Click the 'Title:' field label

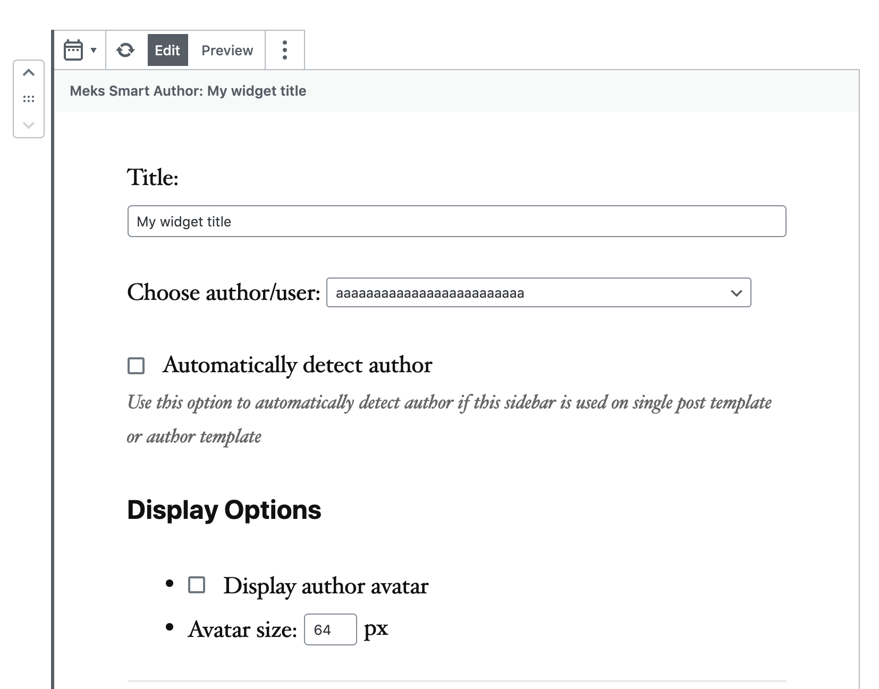pyautogui.click(x=153, y=178)
